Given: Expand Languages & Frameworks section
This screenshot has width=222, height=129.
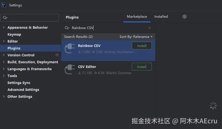Looking at the screenshot, I should tap(4, 69).
